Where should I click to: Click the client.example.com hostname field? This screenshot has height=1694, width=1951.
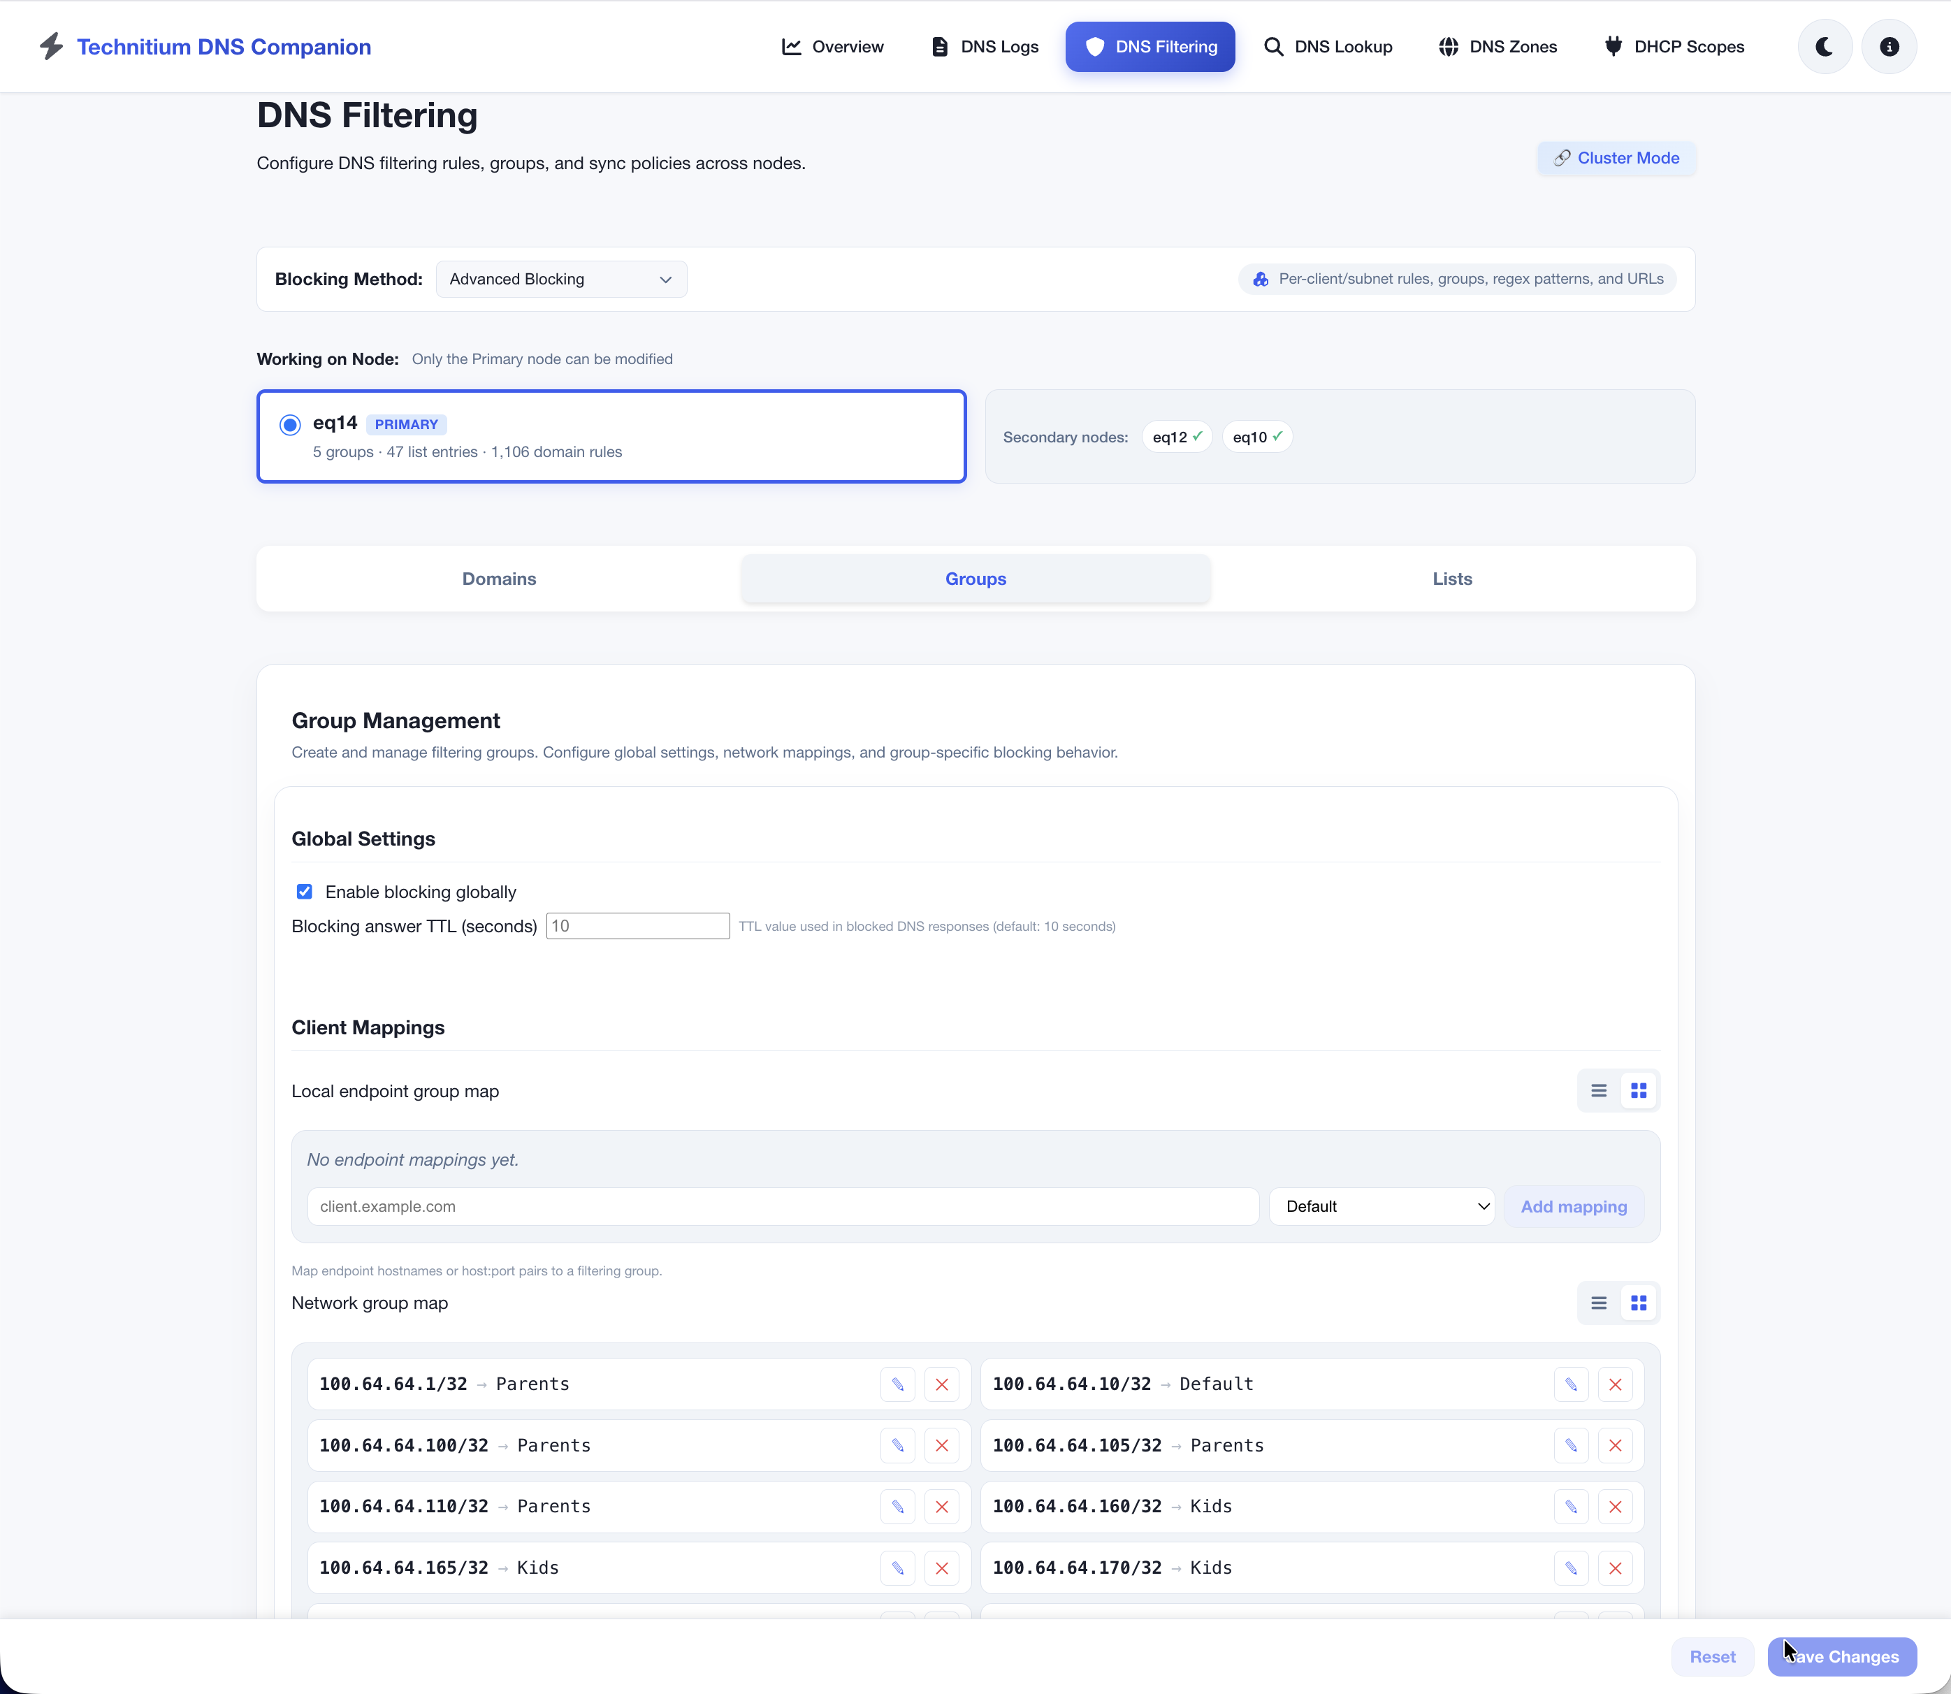(782, 1206)
